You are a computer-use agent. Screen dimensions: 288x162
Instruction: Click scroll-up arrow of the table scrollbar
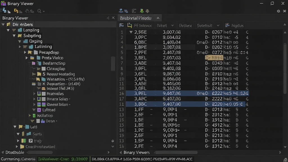[x=285, y=32]
